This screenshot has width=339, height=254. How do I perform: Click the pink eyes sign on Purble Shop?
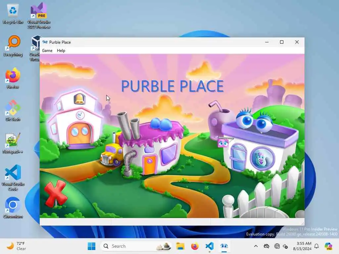pos(223,143)
